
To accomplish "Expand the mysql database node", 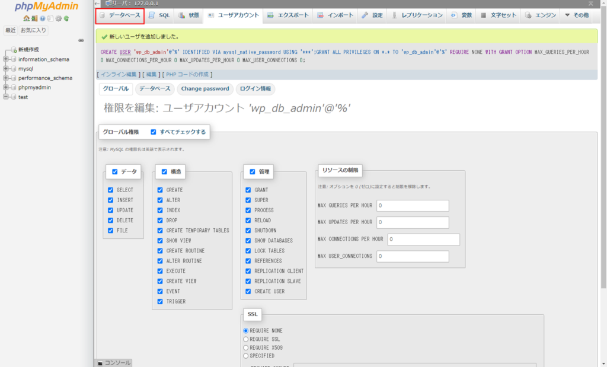I will click(6, 69).
